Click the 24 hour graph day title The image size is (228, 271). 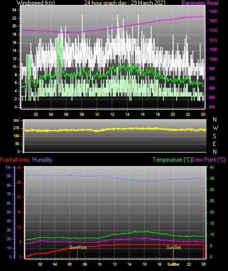click(125, 2)
